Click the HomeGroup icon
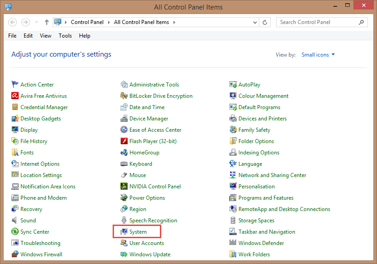The height and width of the screenshot is (264, 377). coord(124,152)
